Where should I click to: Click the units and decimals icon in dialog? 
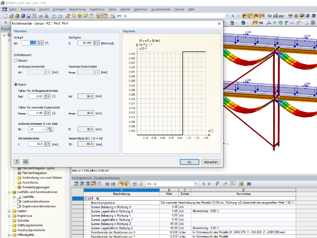click(25, 162)
